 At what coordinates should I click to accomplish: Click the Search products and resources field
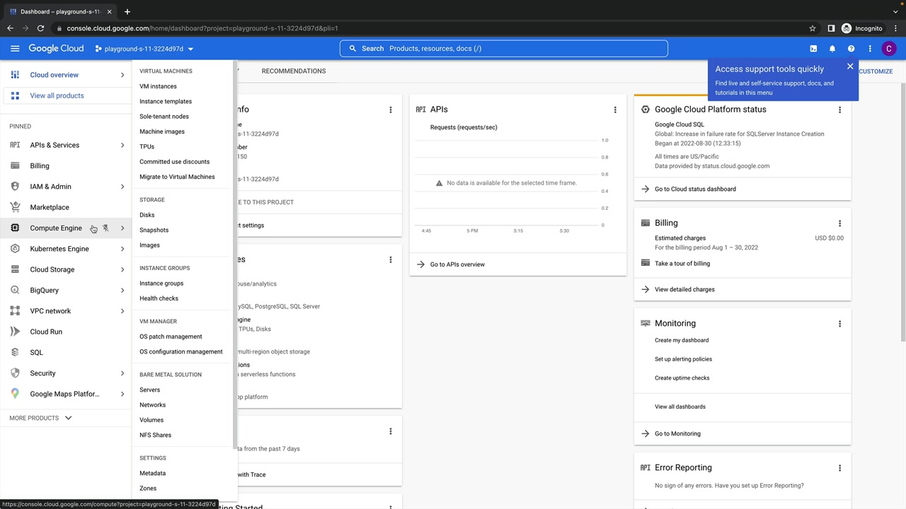tap(504, 49)
